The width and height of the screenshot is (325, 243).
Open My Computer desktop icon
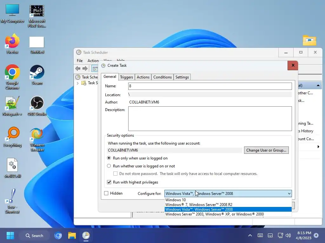(x=12, y=13)
